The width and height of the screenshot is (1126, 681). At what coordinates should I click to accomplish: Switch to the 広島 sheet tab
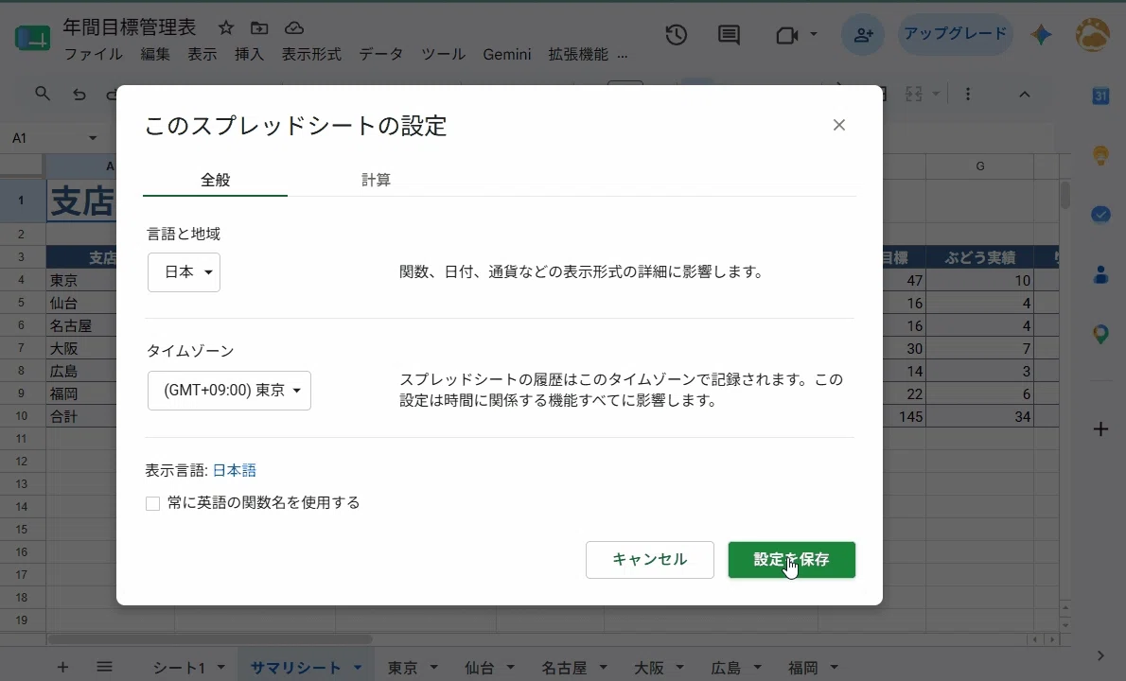point(726,668)
